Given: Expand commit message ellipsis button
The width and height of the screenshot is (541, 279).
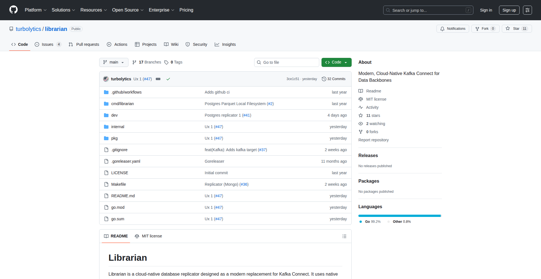Looking at the screenshot, I should [158, 79].
